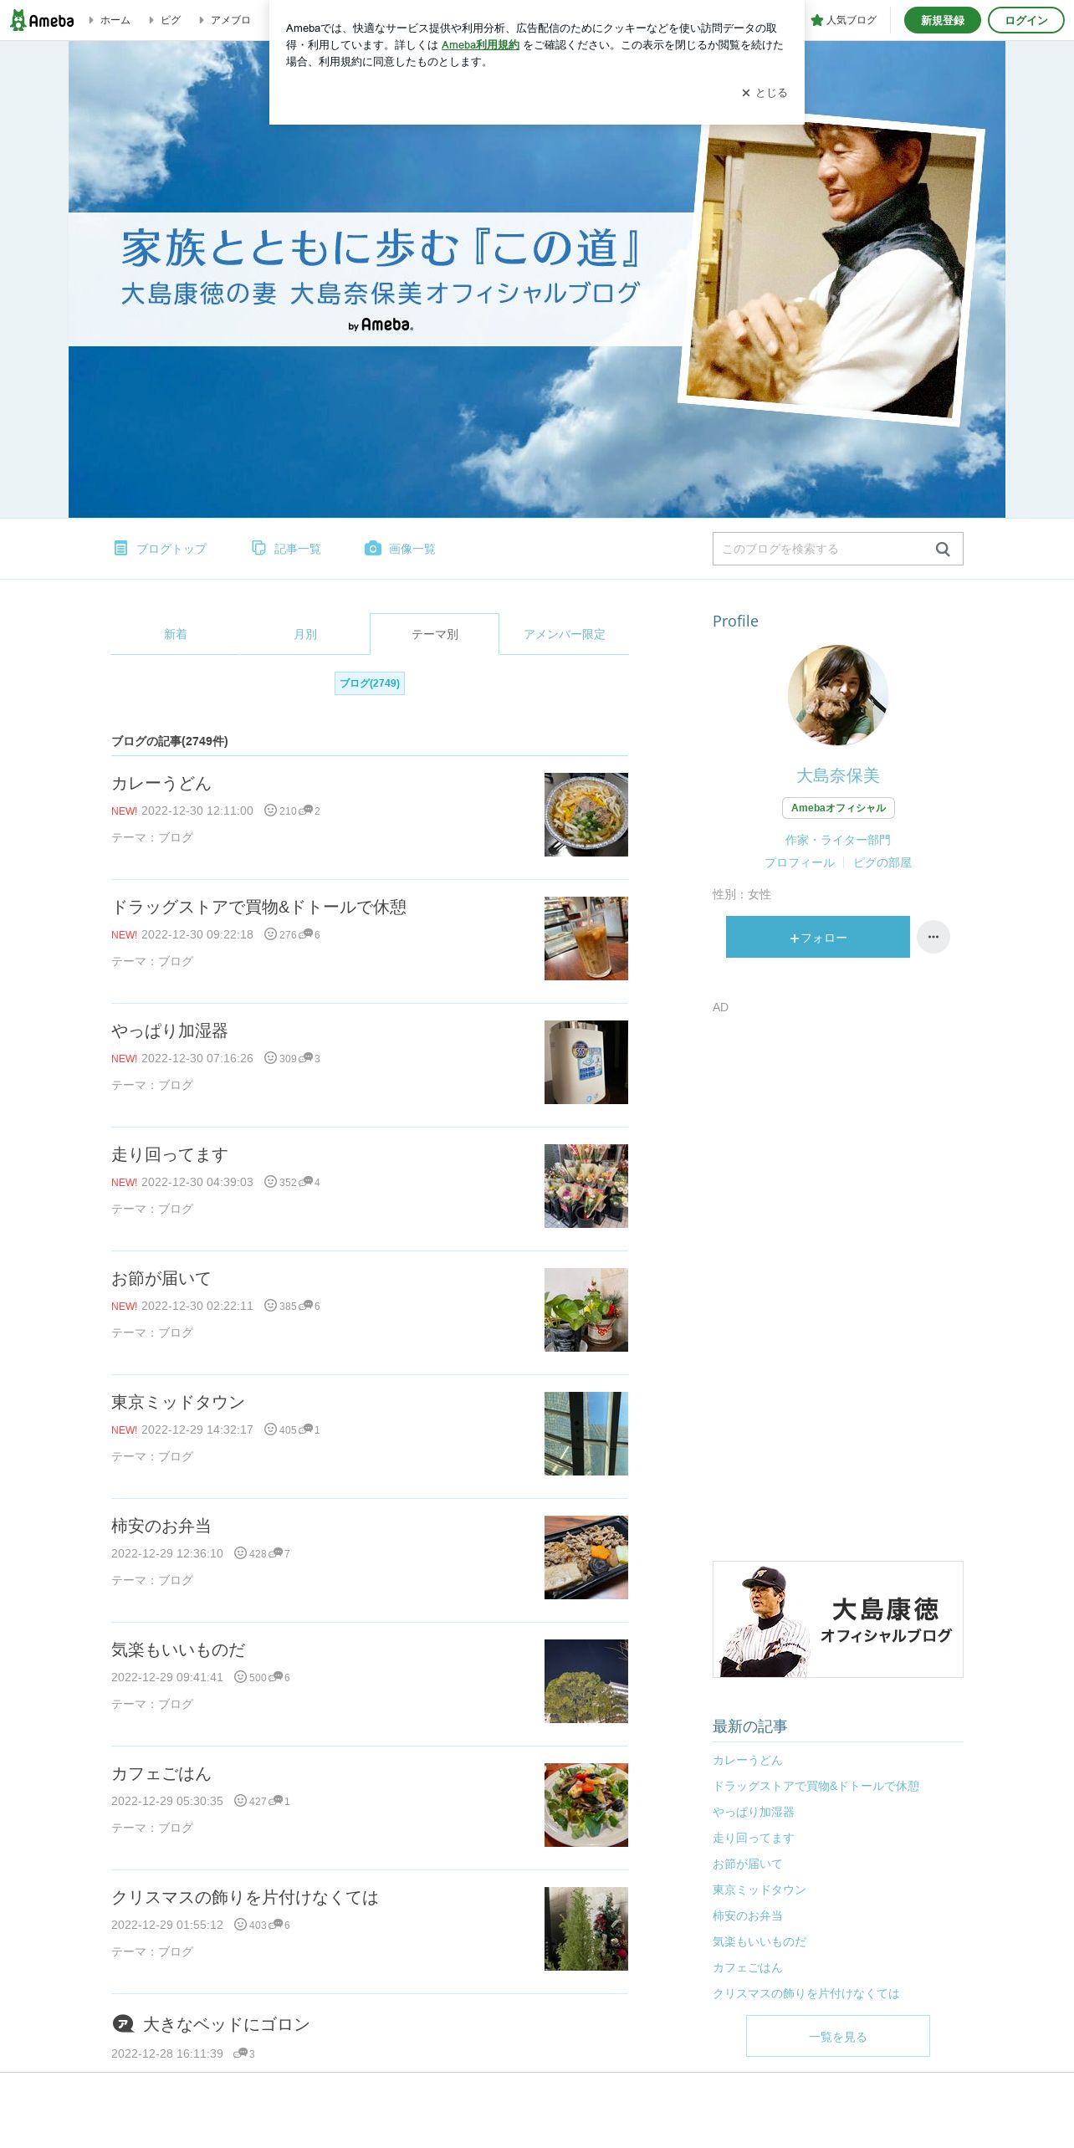Screen dimensions: 1074x2148
Task: Open article クリスマスの飾りを片付けなくては title
Action: (x=245, y=1897)
